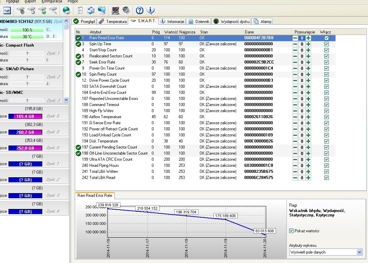Click green check icon beside Current Pending Sector Count
This screenshot has height=263, width=368.
[x=78, y=147]
